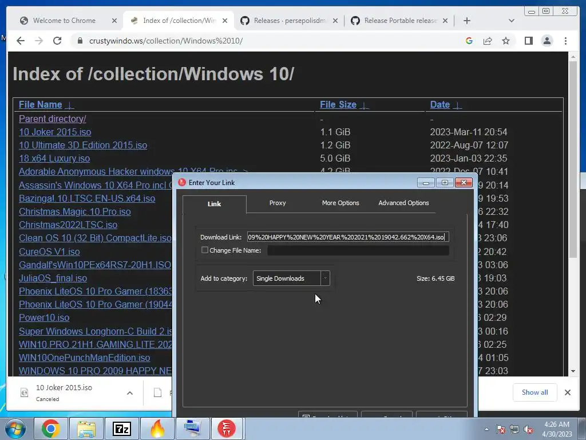This screenshot has width=586, height=440.
Task: Open Power10.iso link
Action: [44, 317]
